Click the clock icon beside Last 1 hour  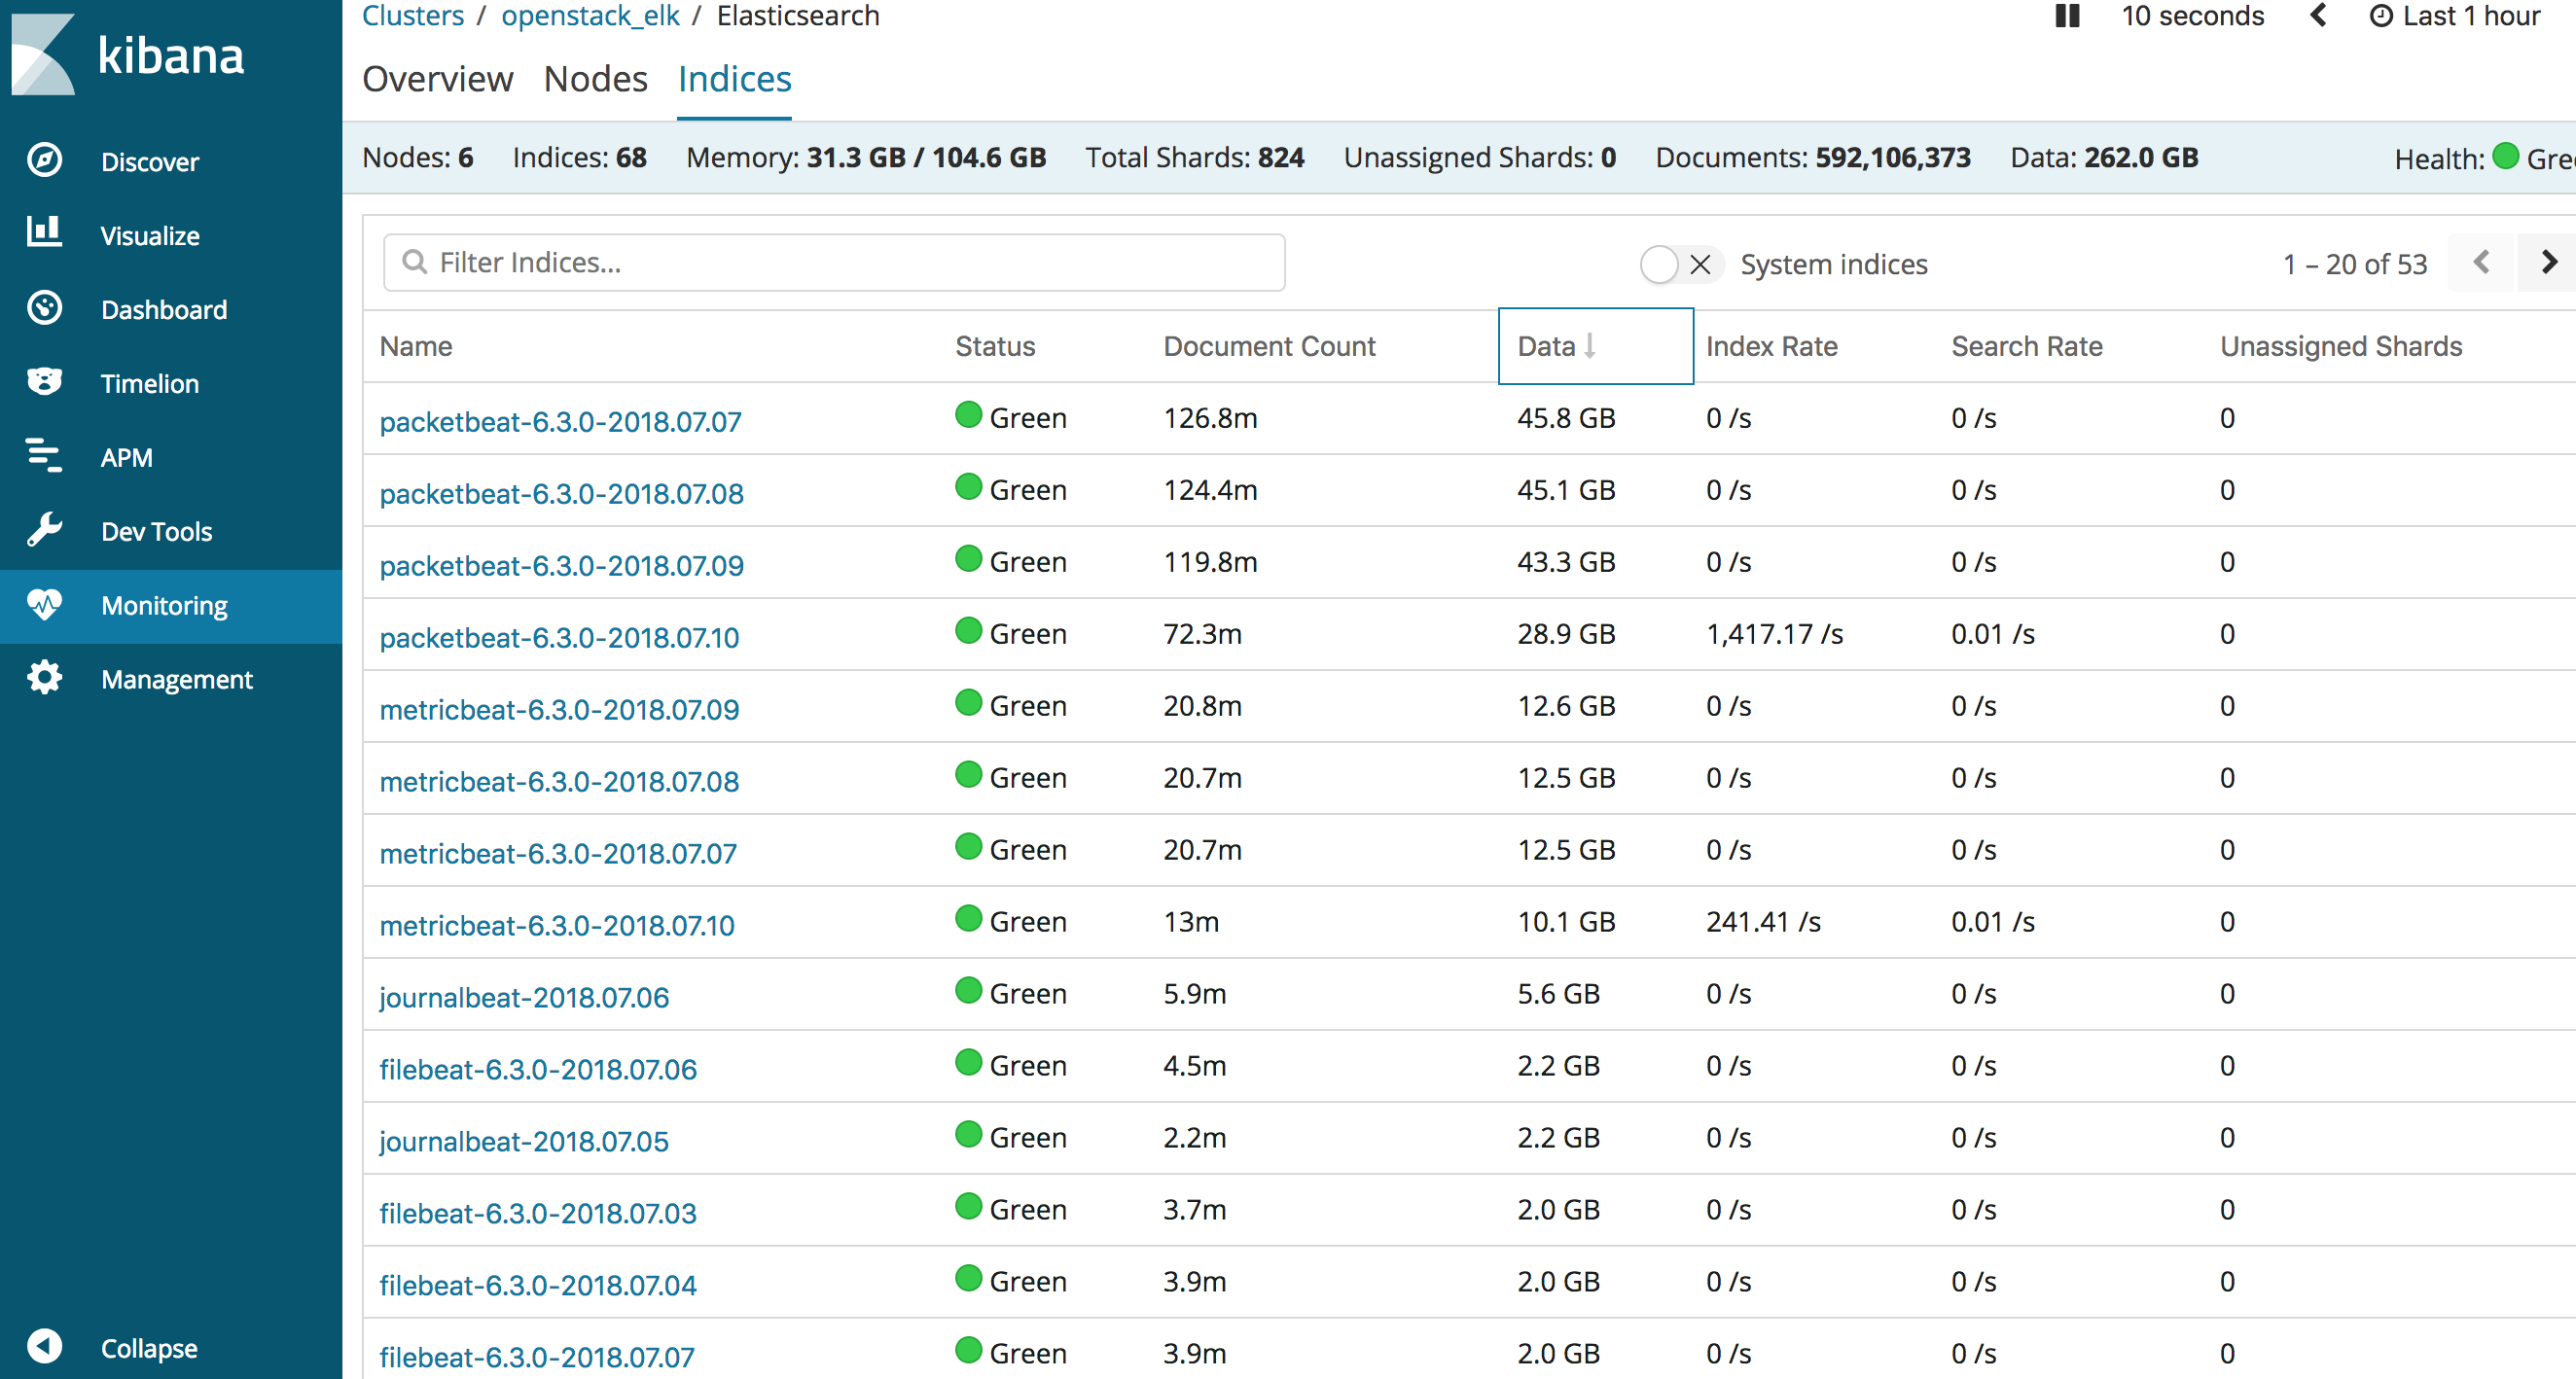2381,16
